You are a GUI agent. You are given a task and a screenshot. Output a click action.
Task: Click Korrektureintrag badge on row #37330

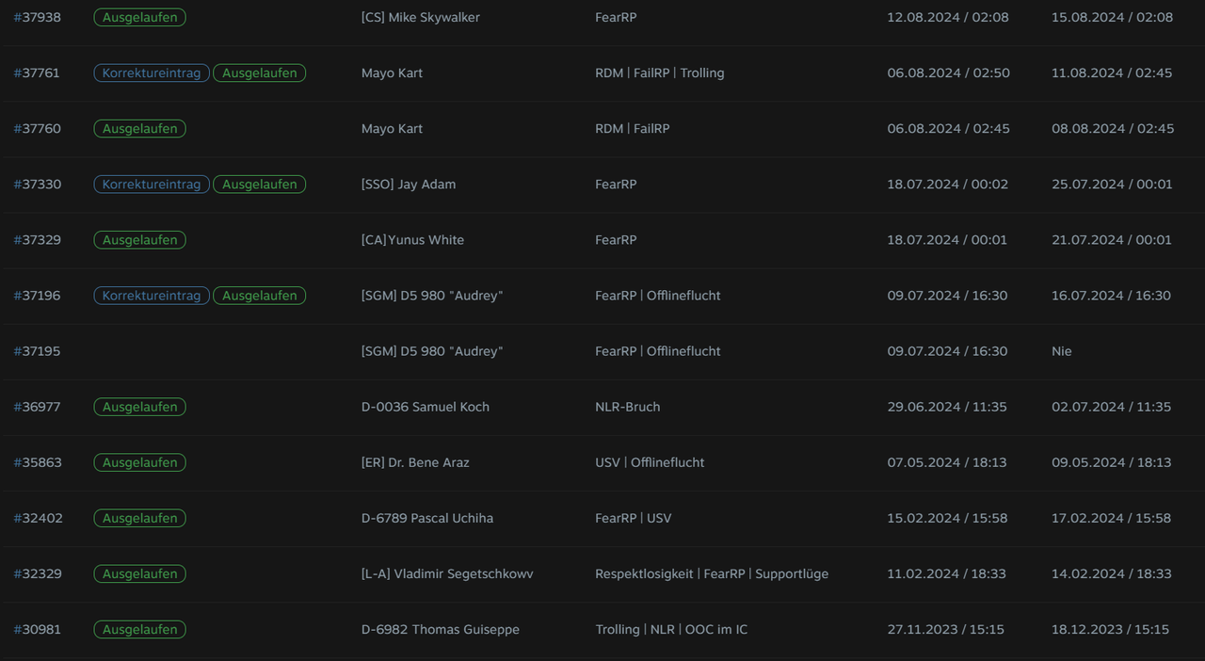[152, 184]
